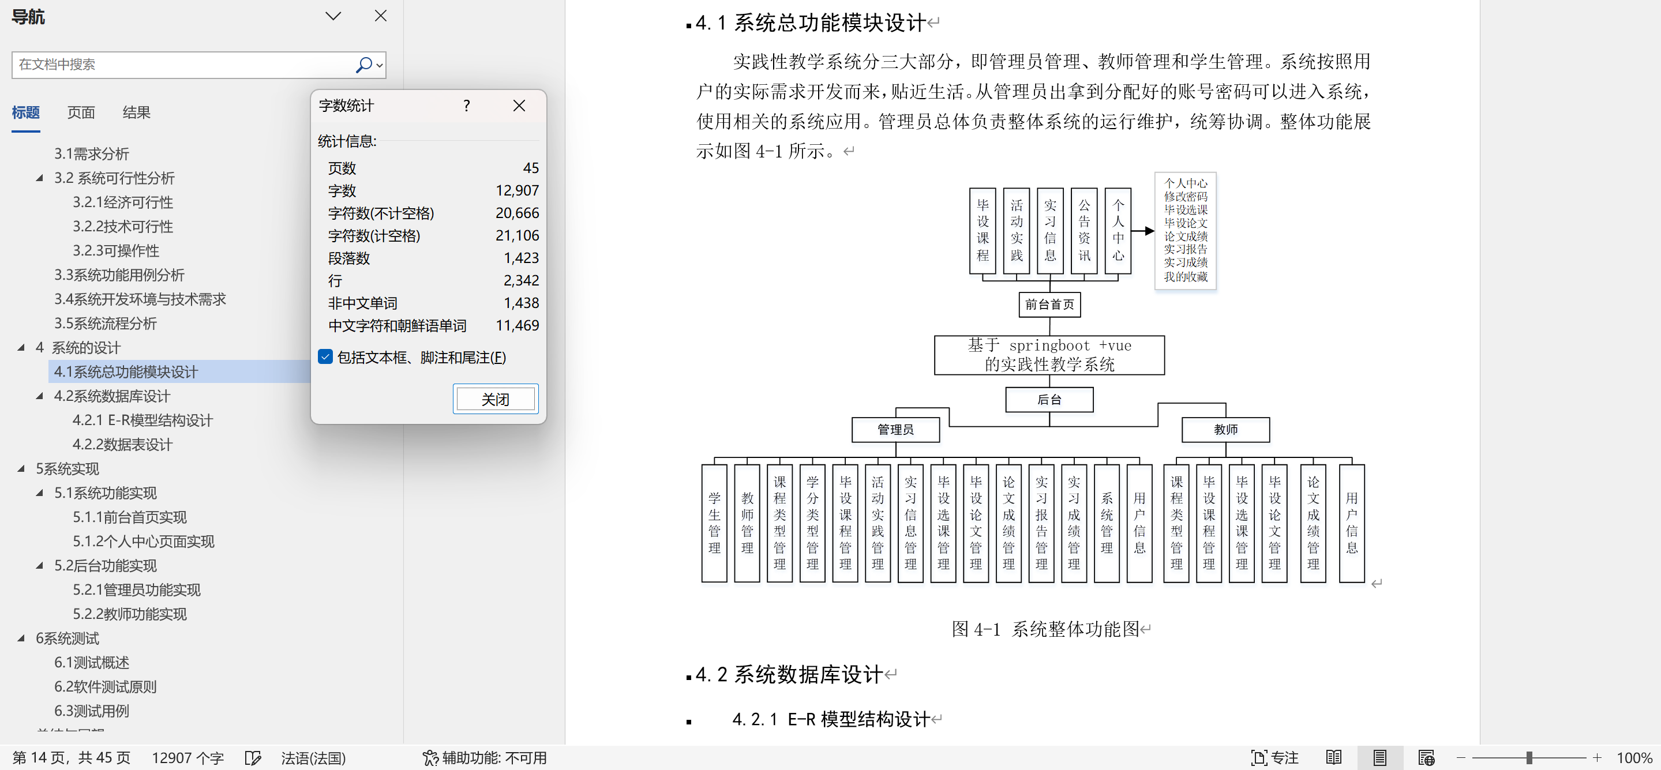Viewport: 1661px width, 770px height.
Task: Toggle 包括文本框、脚注和尾注 checkbox
Action: pos(325,356)
